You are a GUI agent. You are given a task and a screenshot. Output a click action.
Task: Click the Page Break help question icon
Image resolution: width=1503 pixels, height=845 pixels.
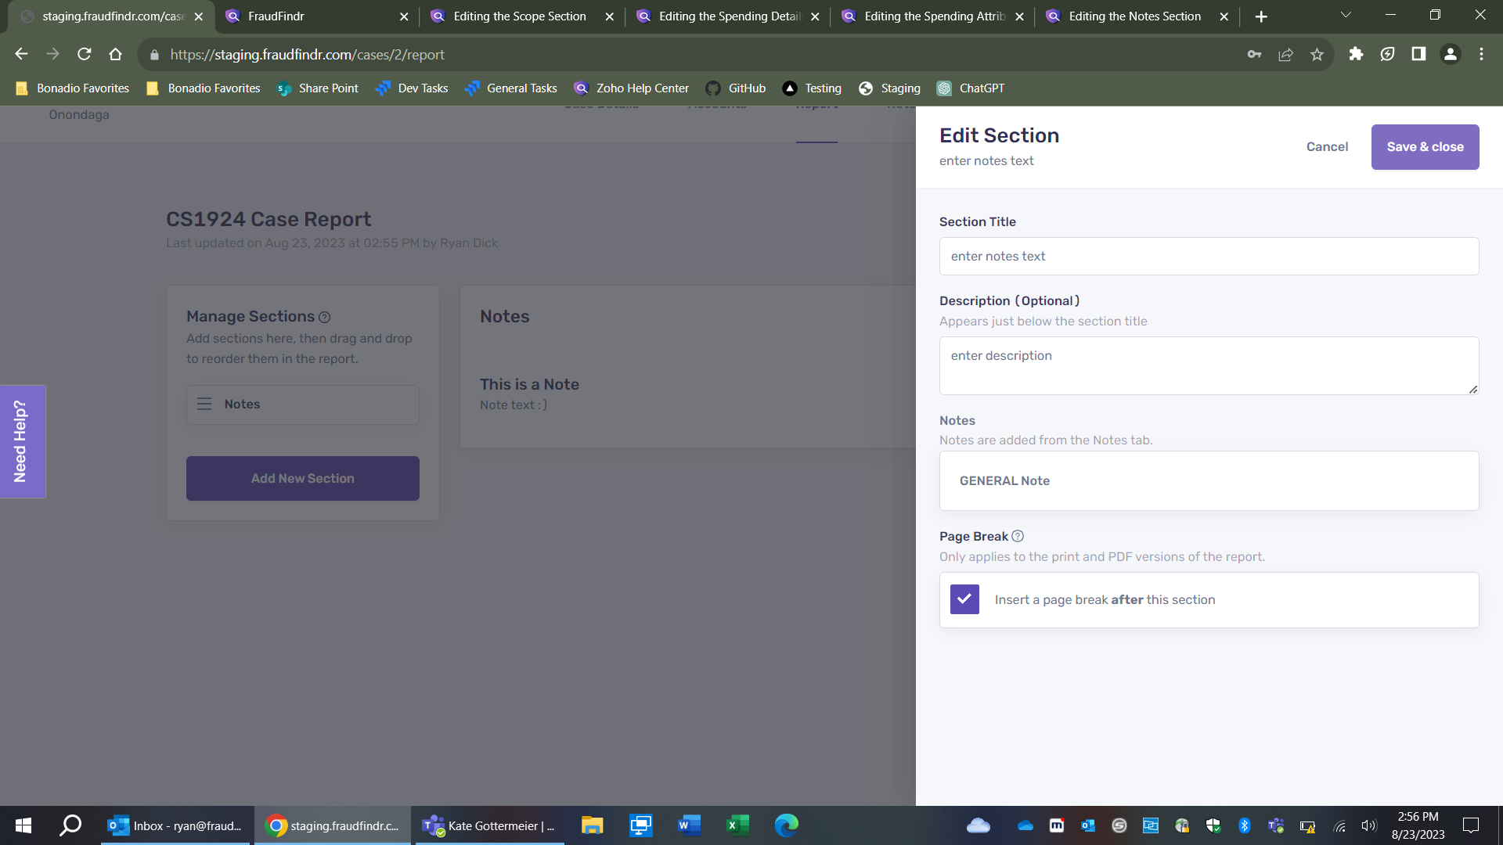coord(1018,537)
